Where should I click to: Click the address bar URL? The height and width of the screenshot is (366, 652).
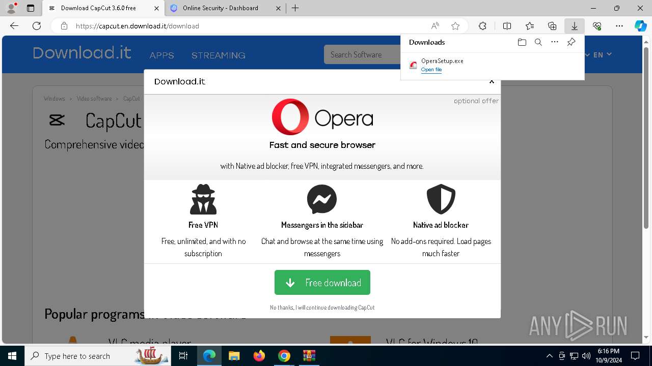pyautogui.click(x=138, y=26)
